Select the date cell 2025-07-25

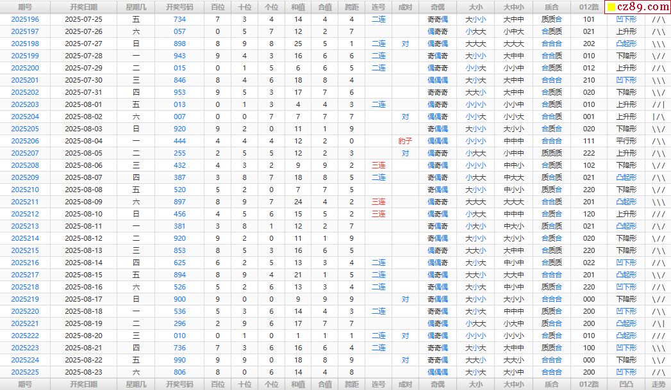point(83,19)
